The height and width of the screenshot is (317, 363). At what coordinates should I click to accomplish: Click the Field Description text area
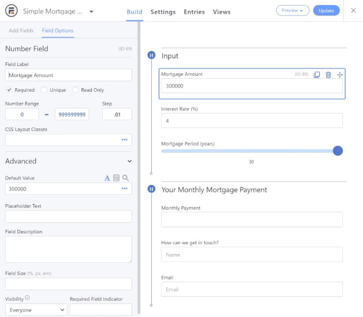[x=69, y=249]
